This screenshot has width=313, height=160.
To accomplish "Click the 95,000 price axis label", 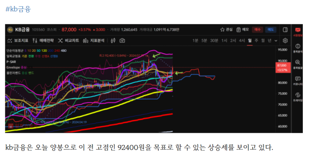I will (x=283, y=50).
